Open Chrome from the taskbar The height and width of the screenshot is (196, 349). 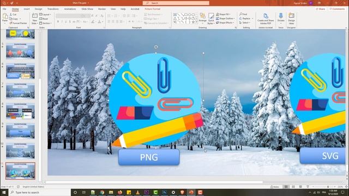(102, 192)
